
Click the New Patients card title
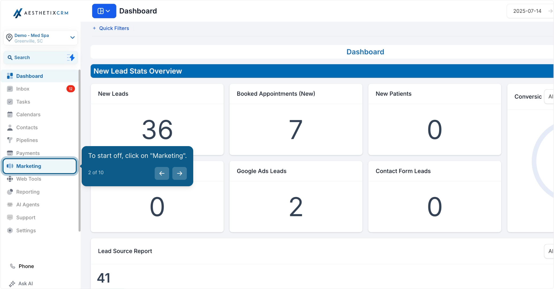[393, 94]
